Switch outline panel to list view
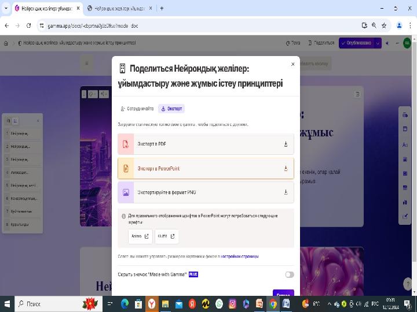Image resolution: width=417 pixels, height=312 pixels. pyautogui.click(x=16, y=121)
